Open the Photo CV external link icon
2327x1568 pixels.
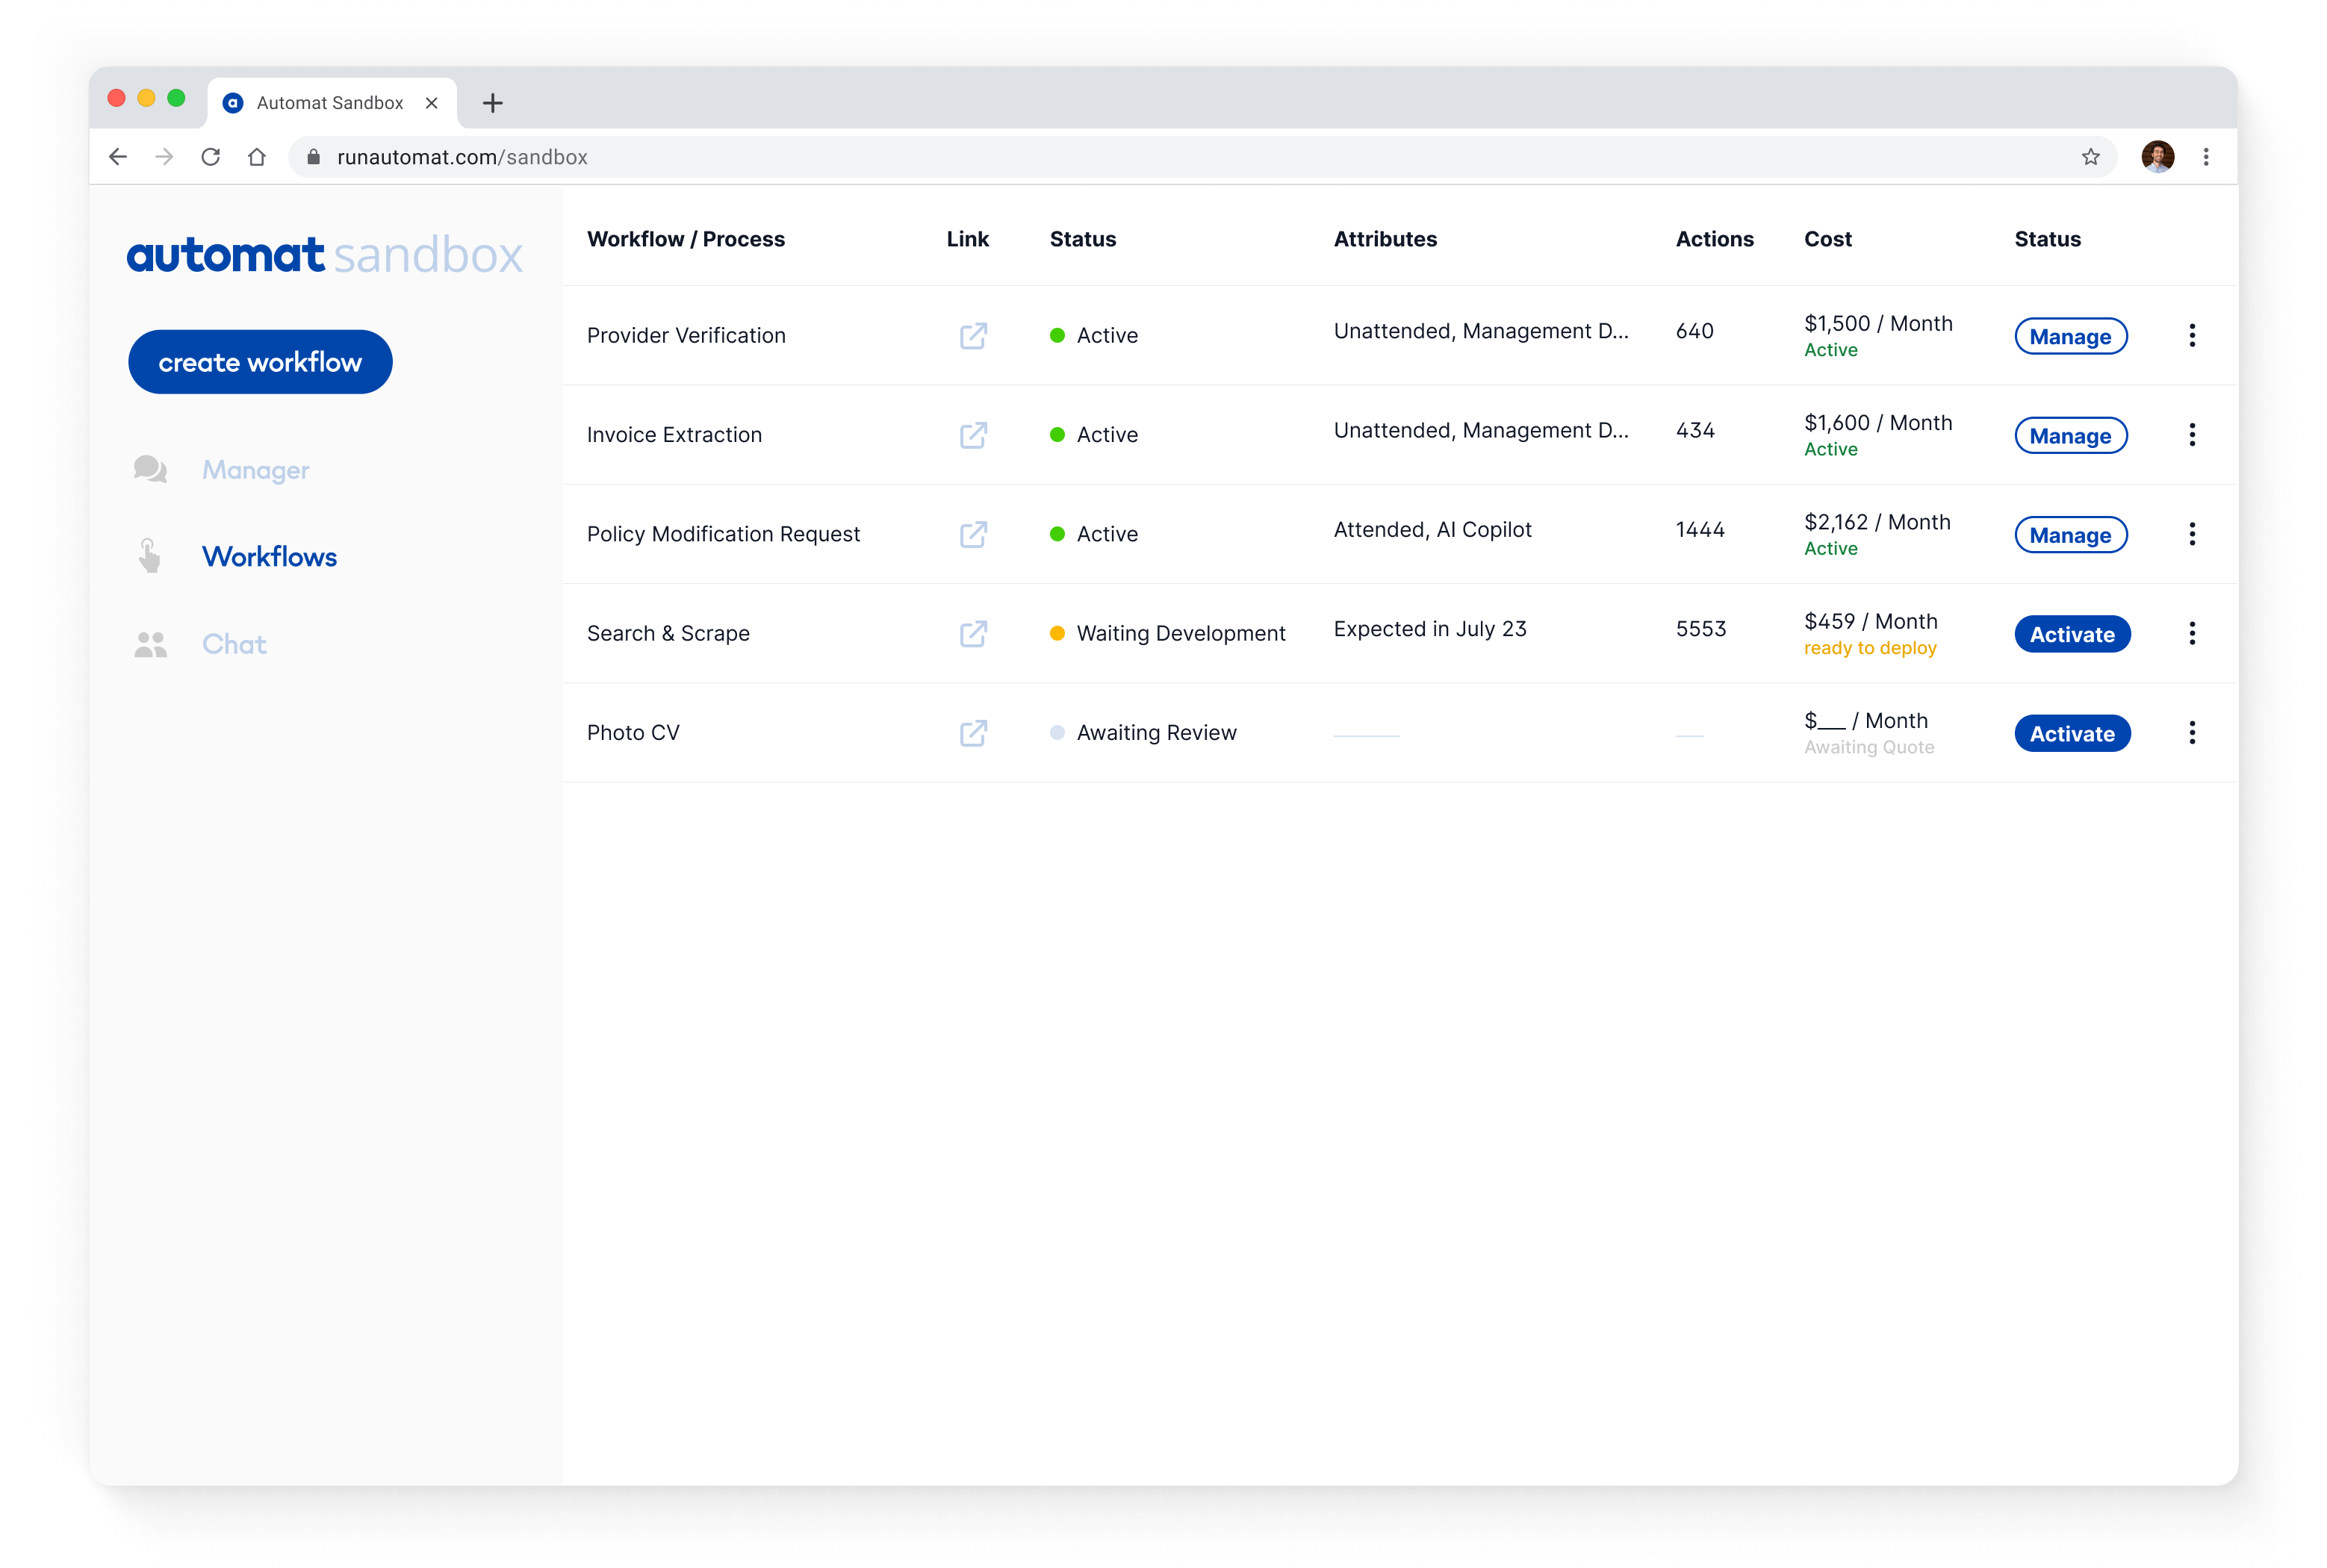point(973,733)
